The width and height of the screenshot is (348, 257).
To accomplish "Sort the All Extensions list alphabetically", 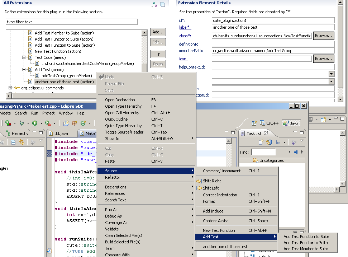I will click(x=154, y=4).
